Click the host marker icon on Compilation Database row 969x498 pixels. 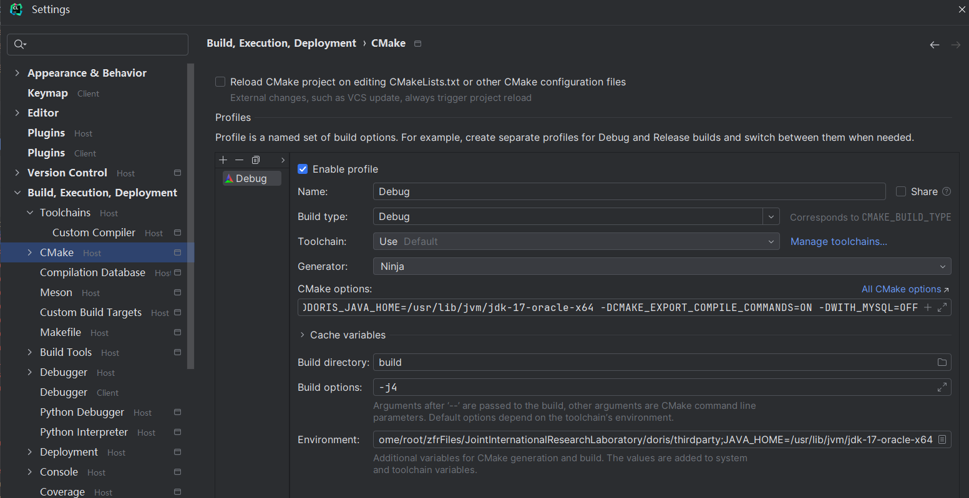(177, 272)
